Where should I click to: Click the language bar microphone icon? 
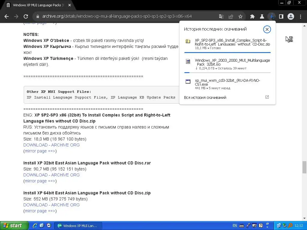click(x=248, y=226)
